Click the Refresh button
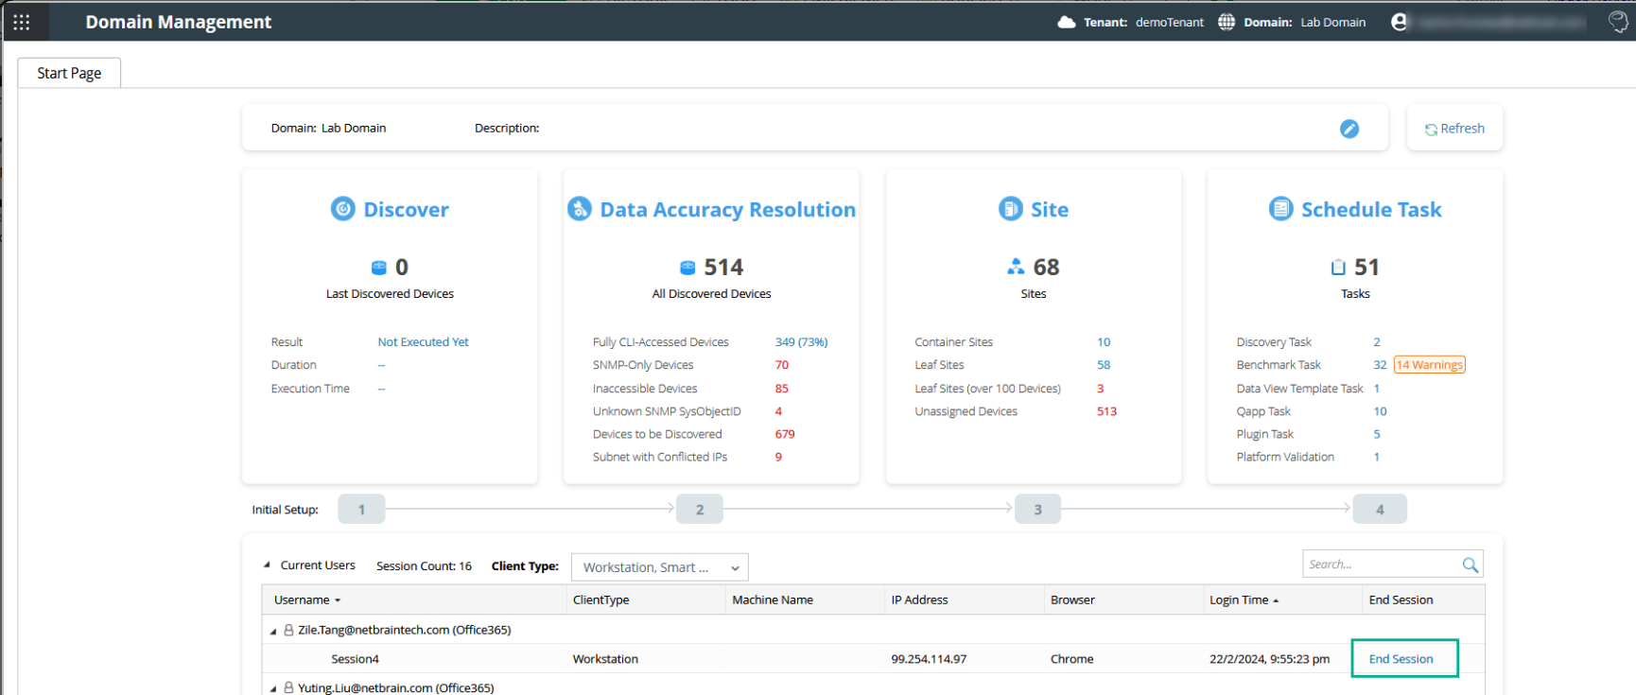 (x=1454, y=129)
